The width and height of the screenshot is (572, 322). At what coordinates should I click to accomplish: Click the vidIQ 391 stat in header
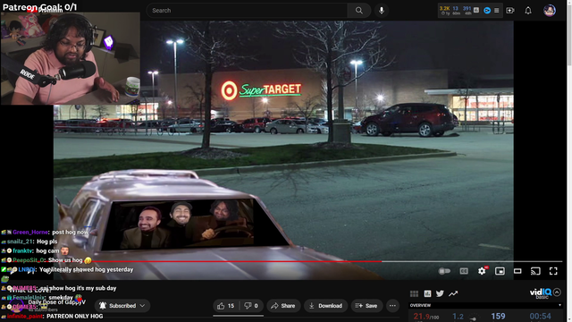tap(467, 8)
